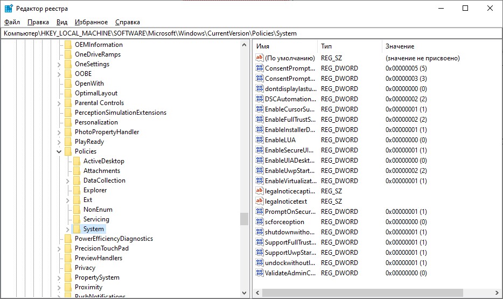
Task: Click the values pane scroll left arrow
Action: (x=257, y=293)
